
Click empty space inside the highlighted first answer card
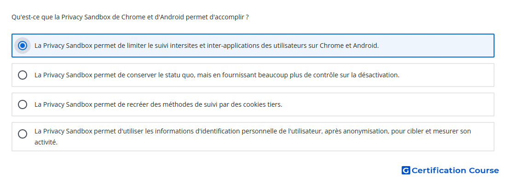pos(436,46)
